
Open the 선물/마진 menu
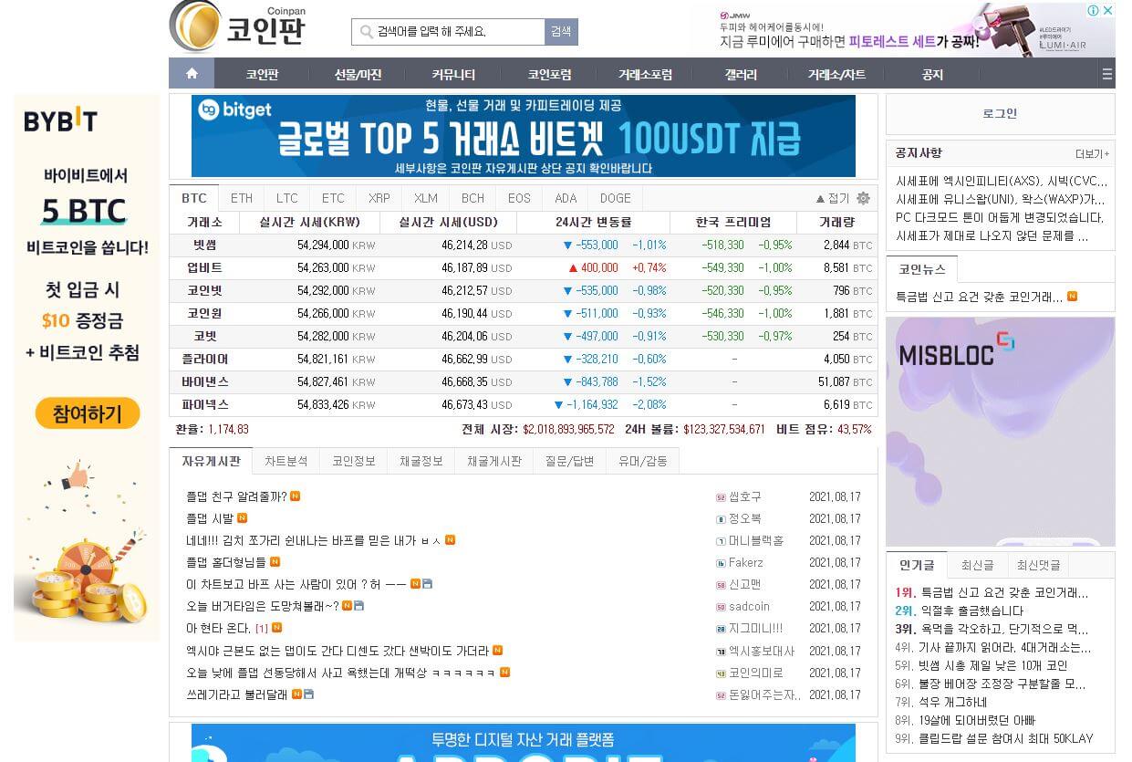358,75
